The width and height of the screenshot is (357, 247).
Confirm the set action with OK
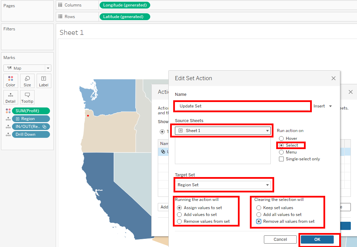coord(317,239)
